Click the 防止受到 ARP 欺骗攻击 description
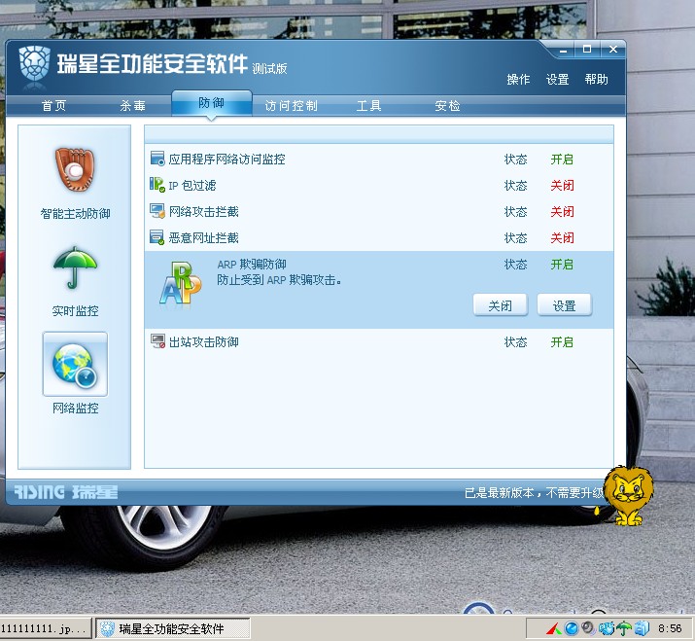The height and width of the screenshot is (641, 695). click(279, 280)
